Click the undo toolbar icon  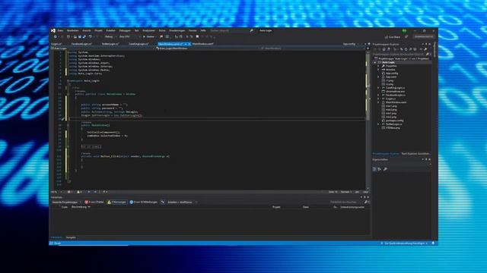pos(90,36)
